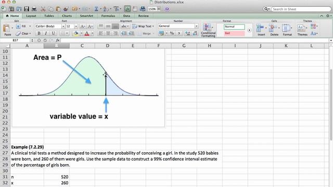Screen dimensions: 333x187
Task: Save the workbook with floppy icon
Action: click(x=27, y=9)
